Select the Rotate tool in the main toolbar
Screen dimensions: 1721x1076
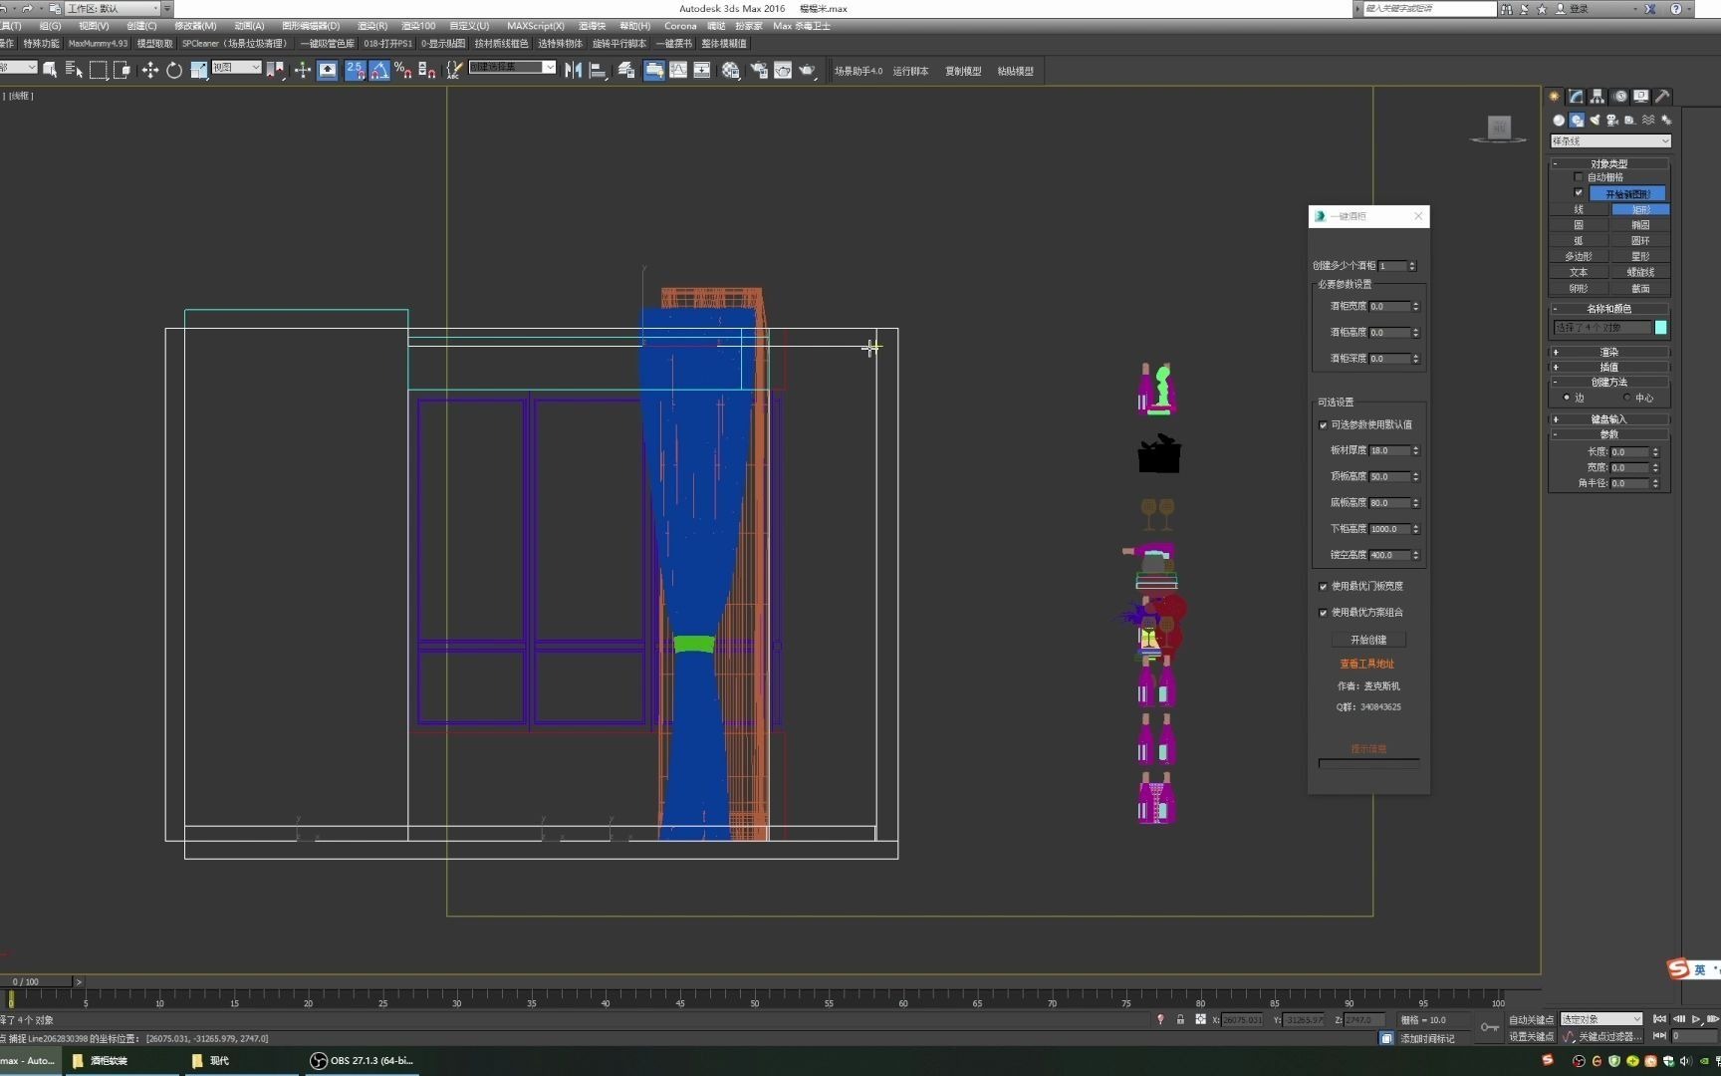pos(174,70)
